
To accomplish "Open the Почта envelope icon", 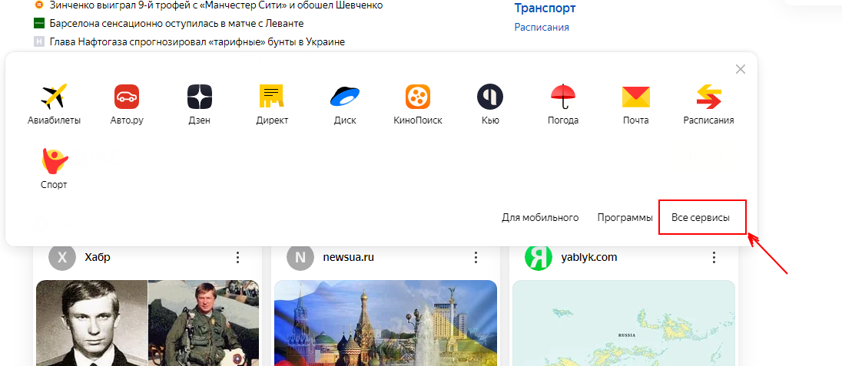I will point(636,97).
